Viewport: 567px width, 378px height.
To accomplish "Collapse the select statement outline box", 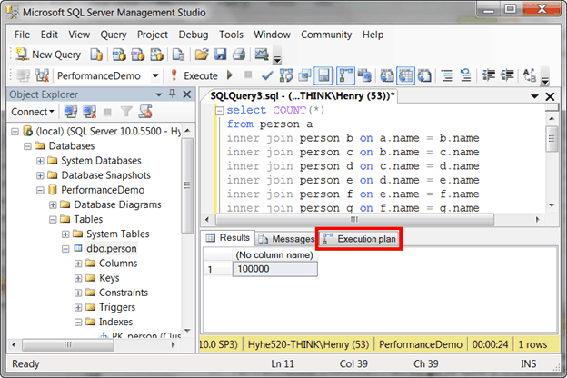I will click(x=219, y=111).
